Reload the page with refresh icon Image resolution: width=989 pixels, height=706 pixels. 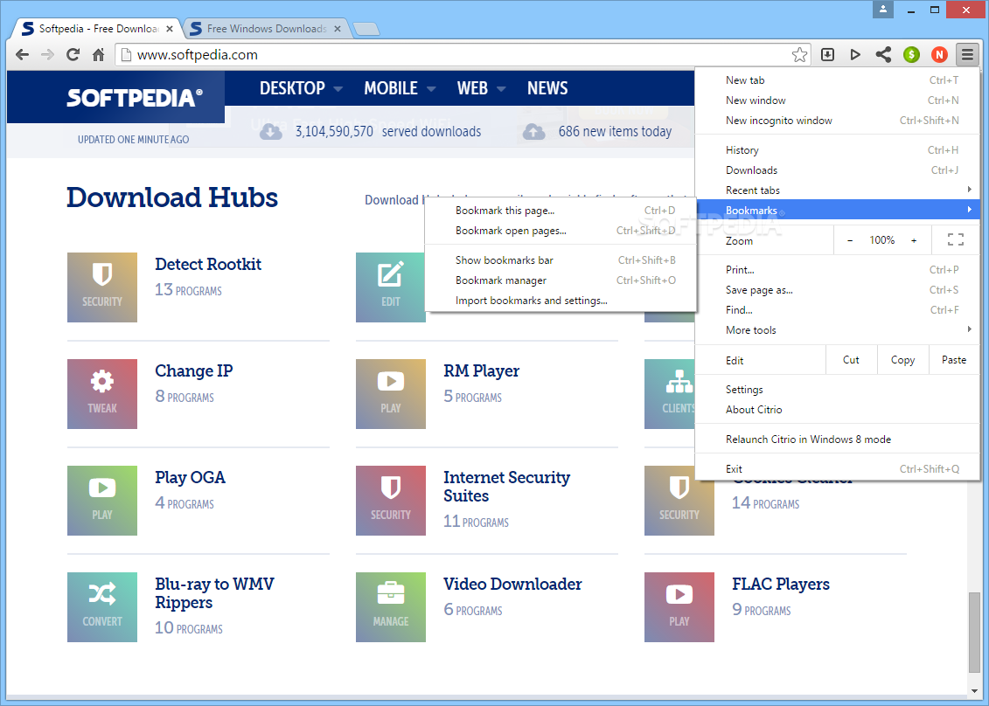pos(73,55)
